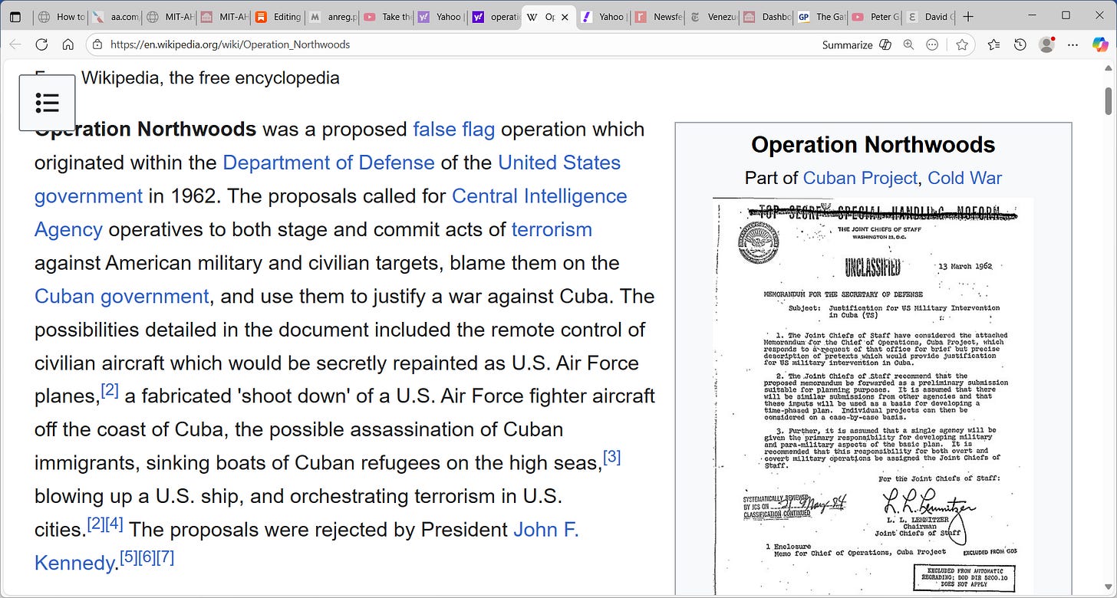This screenshot has height=598, width=1117.
Task: Switch to the Editing tab
Action: click(x=278, y=16)
